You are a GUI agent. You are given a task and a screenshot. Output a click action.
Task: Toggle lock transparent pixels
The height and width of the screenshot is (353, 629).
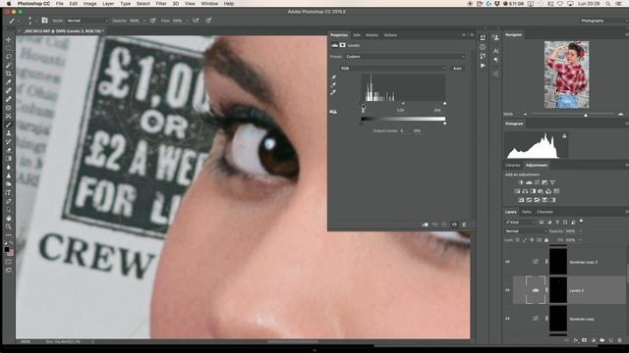click(518, 239)
